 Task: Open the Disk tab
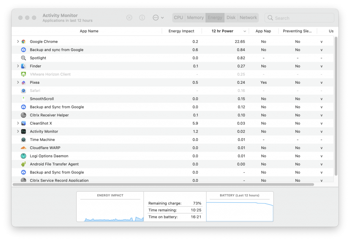pyautogui.click(x=231, y=18)
